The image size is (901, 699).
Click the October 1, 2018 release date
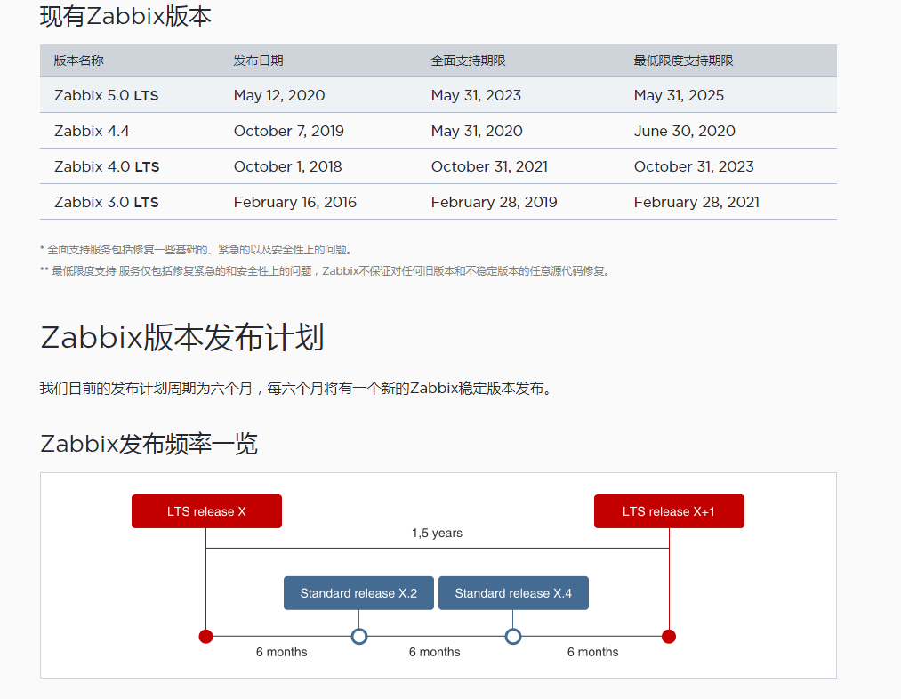(x=288, y=166)
